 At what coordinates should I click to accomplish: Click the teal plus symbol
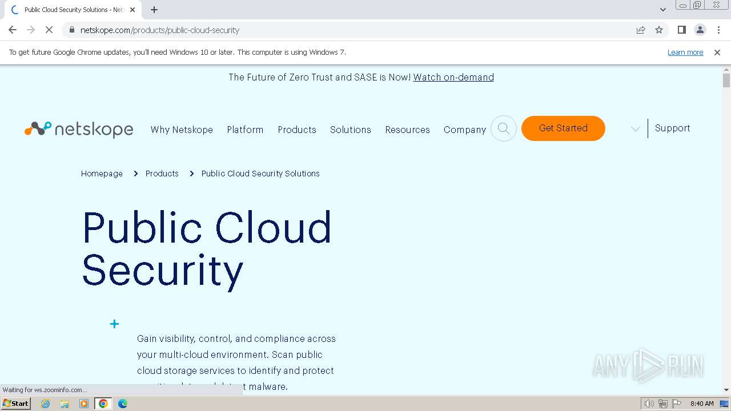(114, 324)
